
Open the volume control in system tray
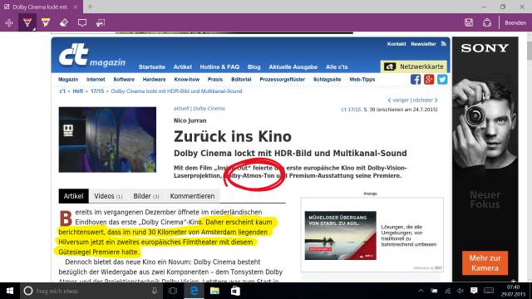point(460,291)
